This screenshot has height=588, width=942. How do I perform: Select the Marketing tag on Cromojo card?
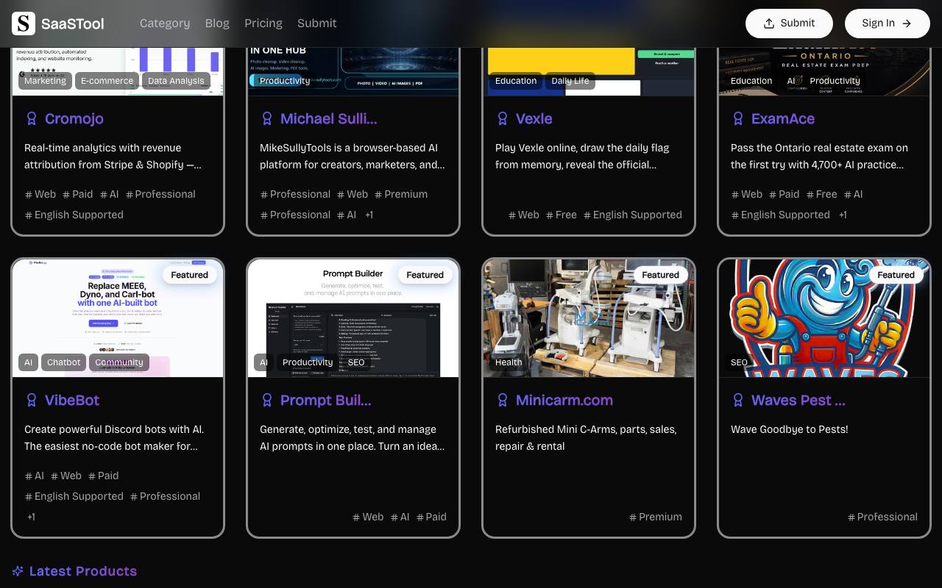[45, 81]
